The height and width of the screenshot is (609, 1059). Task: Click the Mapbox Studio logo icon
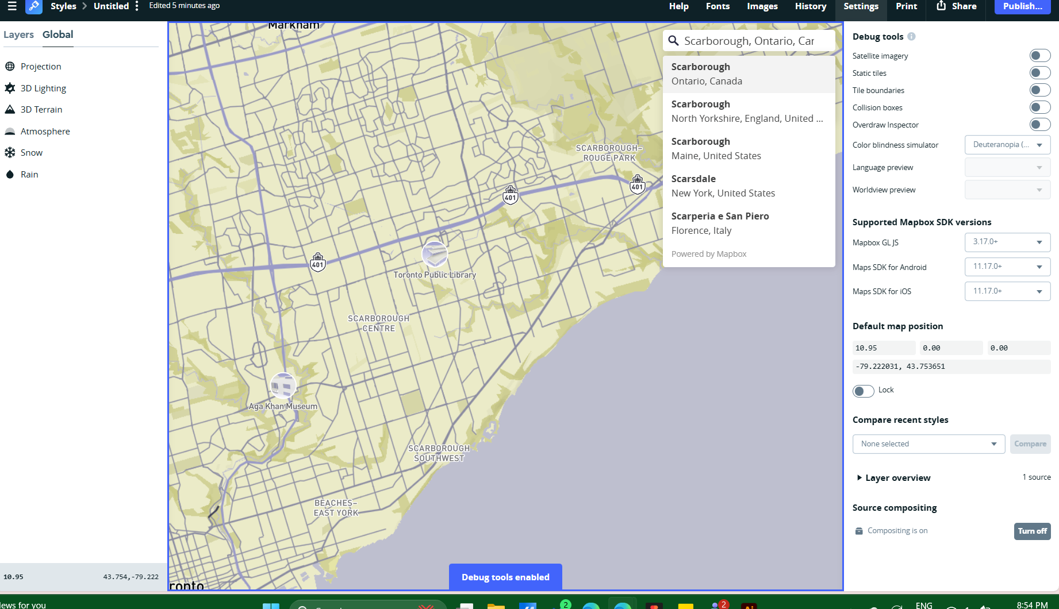(34, 6)
